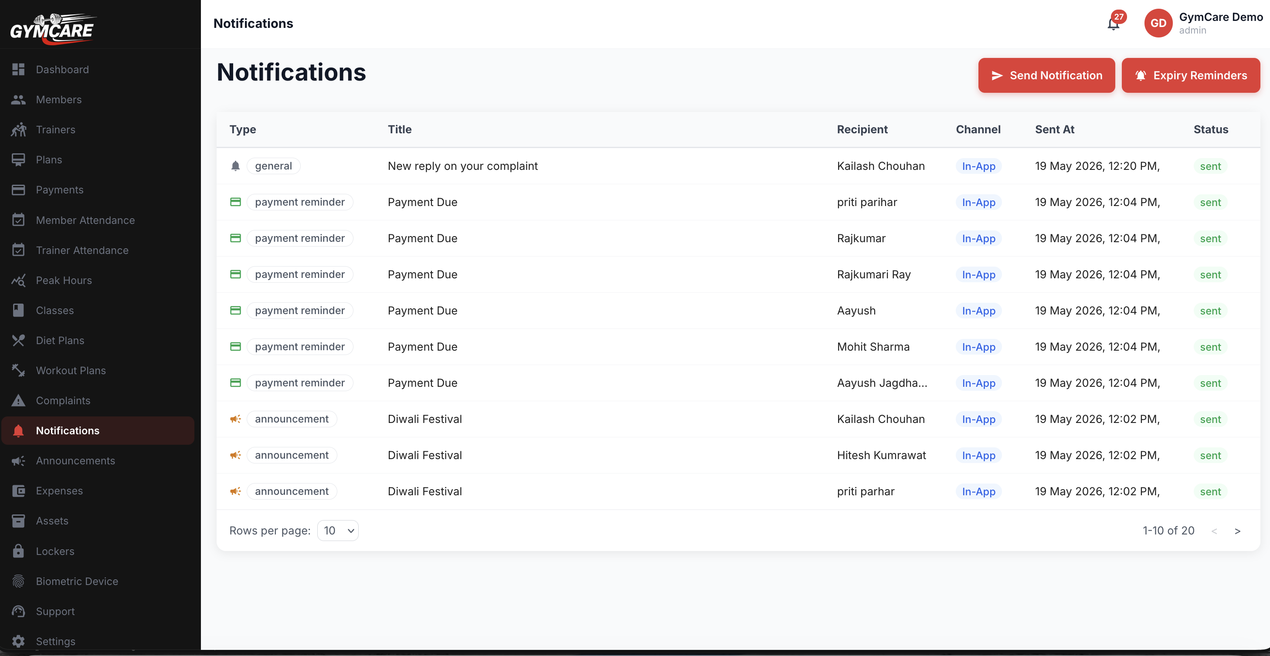Image resolution: width=1270 pixels, height=656 pixels.
Task: Click the red Notifications bell icon in sidebar
Action: [x=18, y=431]
